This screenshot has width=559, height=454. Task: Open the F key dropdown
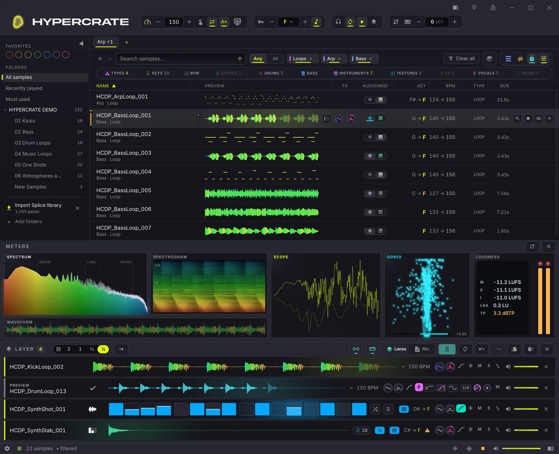pos(288,22)
